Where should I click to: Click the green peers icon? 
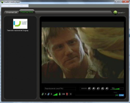click(43, 94)
